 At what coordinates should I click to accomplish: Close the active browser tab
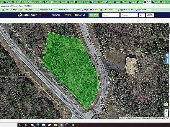point(150,2)
